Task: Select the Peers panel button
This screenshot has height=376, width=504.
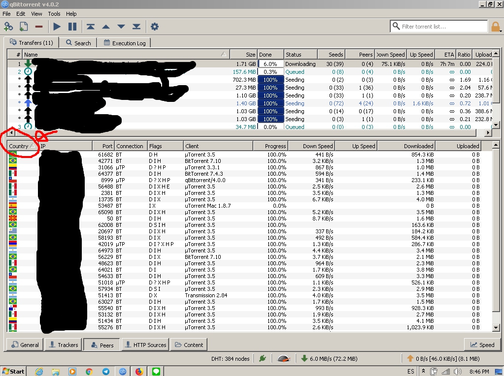Action: (102, 345)
